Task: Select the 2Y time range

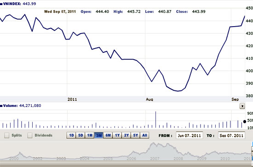Action: point(126,135)
